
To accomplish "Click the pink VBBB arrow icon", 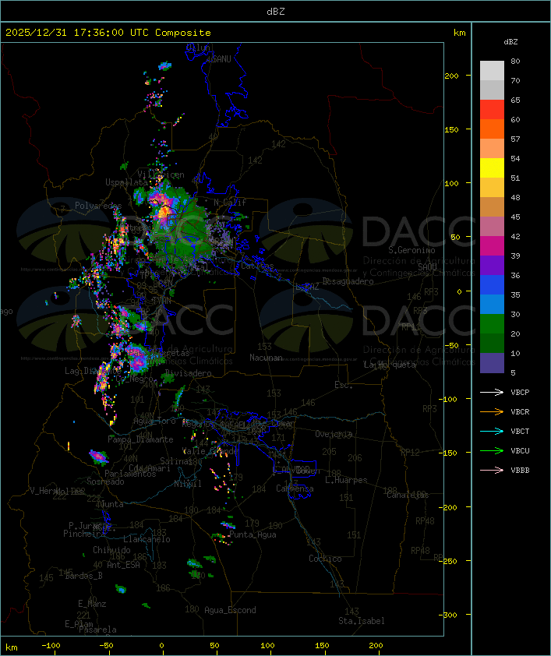I will pyautogui.click(x=492, y=471).
